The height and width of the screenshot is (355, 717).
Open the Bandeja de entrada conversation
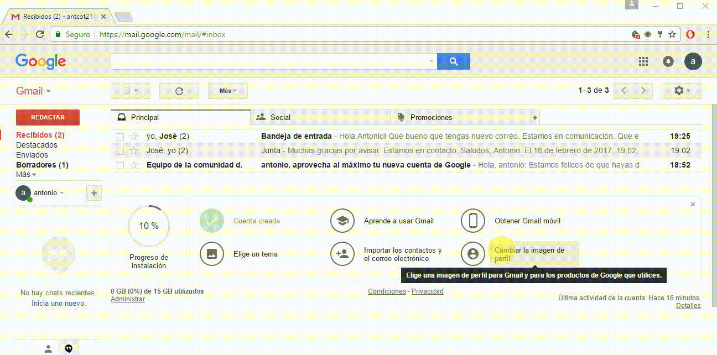[x=406, y=136]
